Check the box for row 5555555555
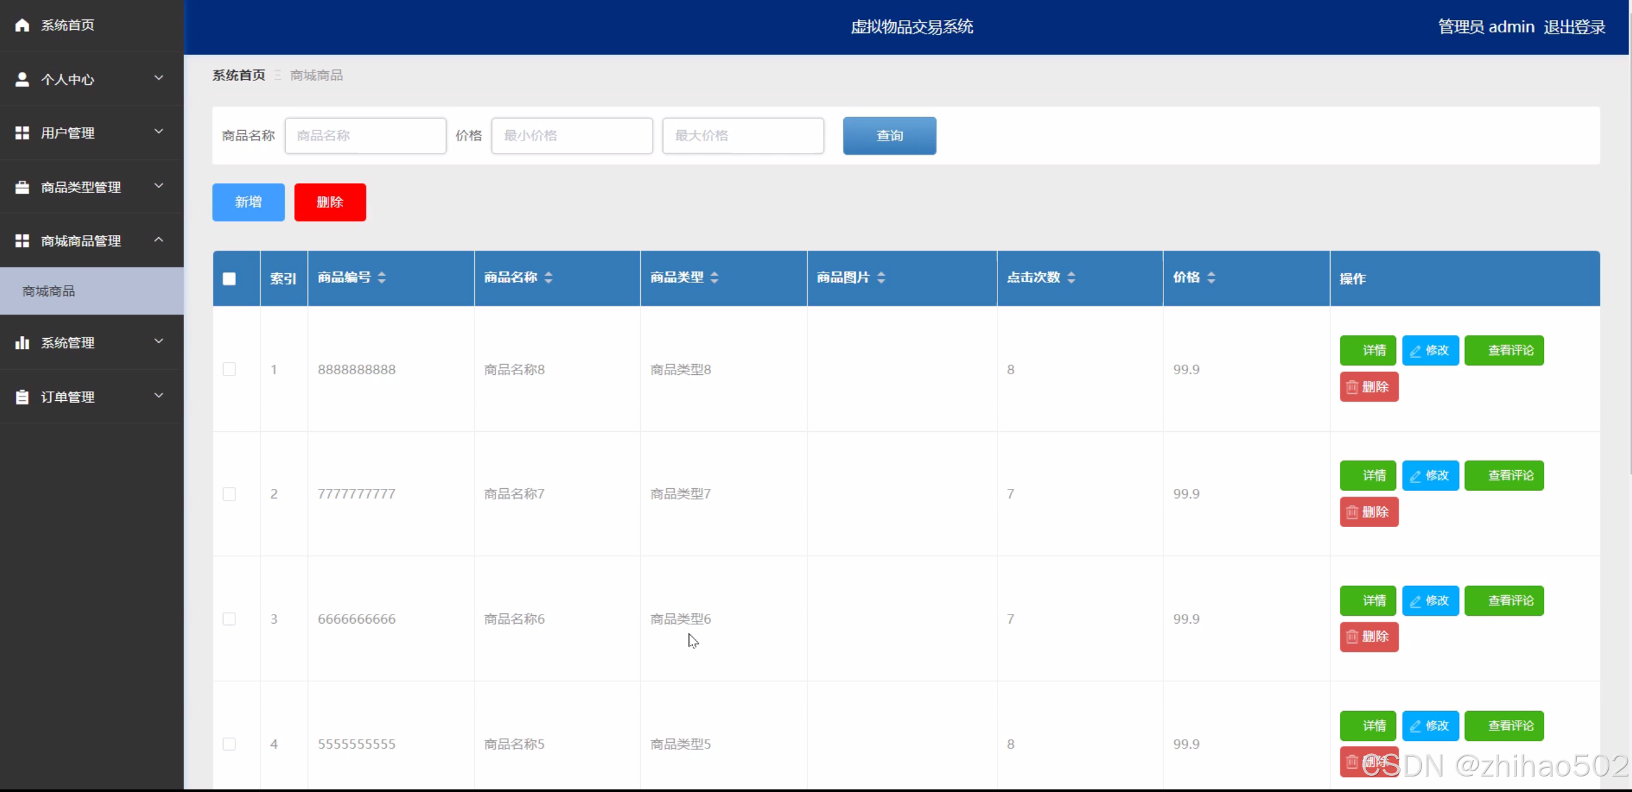The height and width of the screenshot is (792, 1632). tap(229, 744)
